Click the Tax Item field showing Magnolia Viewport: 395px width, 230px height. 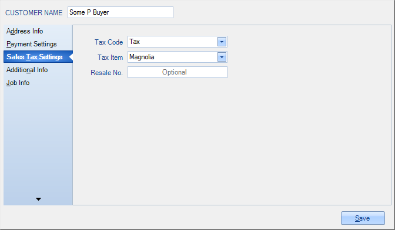[x=173, y=57]
